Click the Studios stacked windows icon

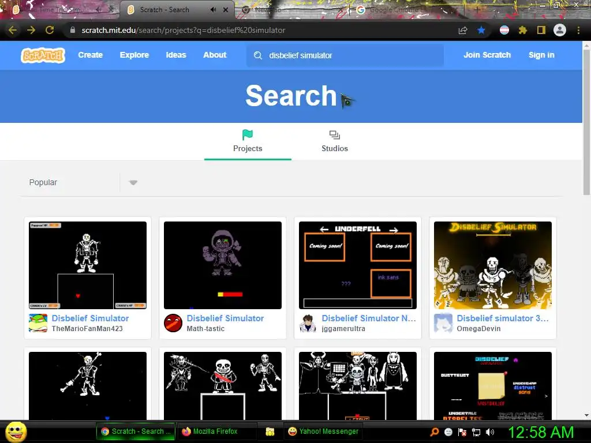coord(335,135)
